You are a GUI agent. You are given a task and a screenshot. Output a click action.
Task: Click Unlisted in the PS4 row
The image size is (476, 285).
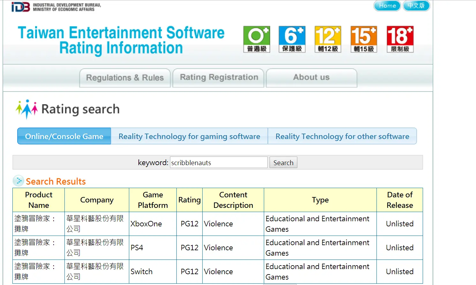tap(400, 248)
